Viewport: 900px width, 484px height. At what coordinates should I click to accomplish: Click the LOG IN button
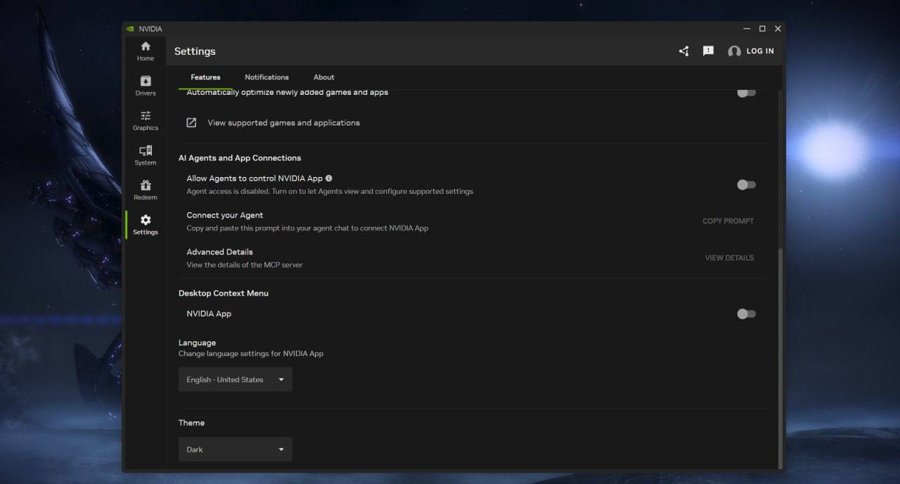(x=760, y=51)
